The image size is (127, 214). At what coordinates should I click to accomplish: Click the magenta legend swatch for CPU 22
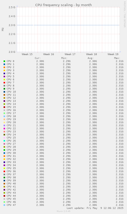click(x=4, y=129)
